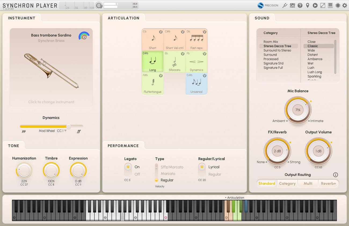This screenshot has height=226, width=349.
Task: Click Click to change instrument text
Action: (51, 102)
